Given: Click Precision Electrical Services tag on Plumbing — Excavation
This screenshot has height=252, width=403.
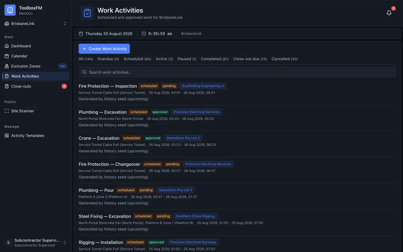Looking at the screenshot, I should (x=197, y=112).
